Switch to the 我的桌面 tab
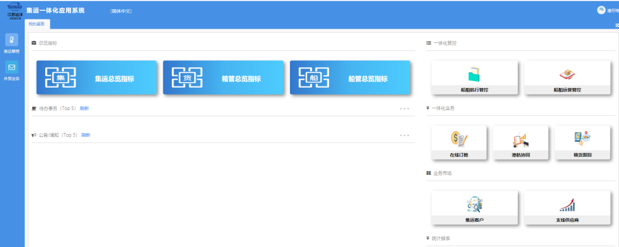The height and width of the screenshot is (247, 619). (37, 24)
